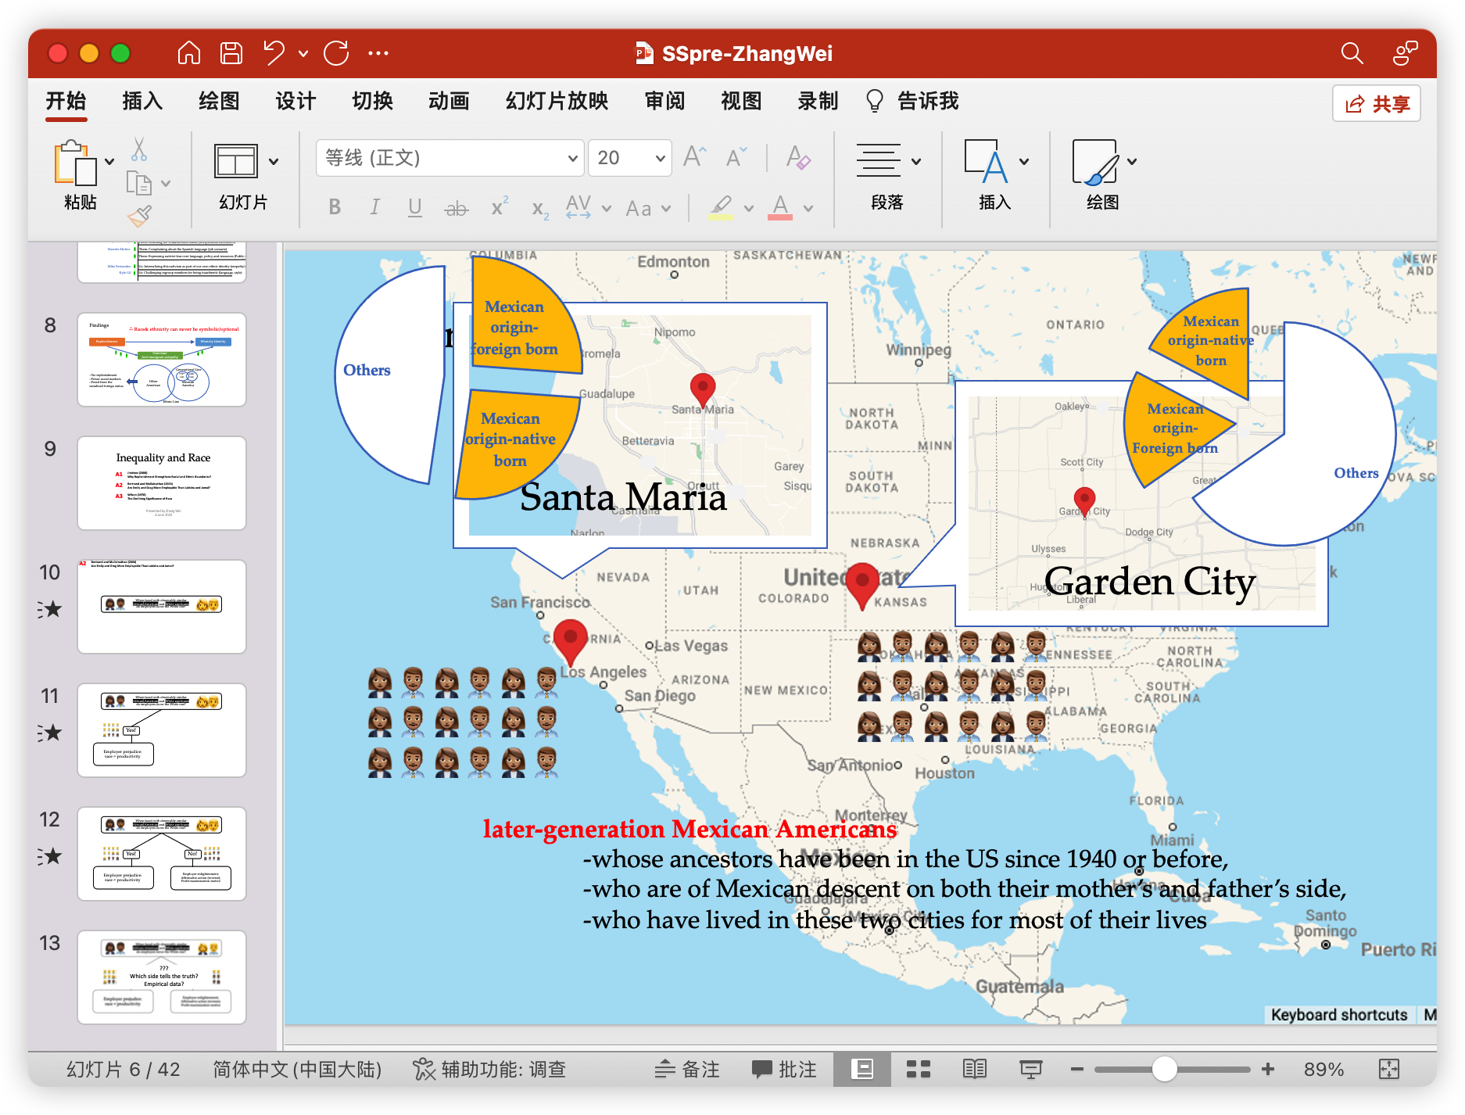Click the Paste clipboard icon

[74, 163]
